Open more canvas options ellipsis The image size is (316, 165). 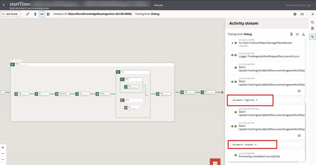(x=3, y=159)
